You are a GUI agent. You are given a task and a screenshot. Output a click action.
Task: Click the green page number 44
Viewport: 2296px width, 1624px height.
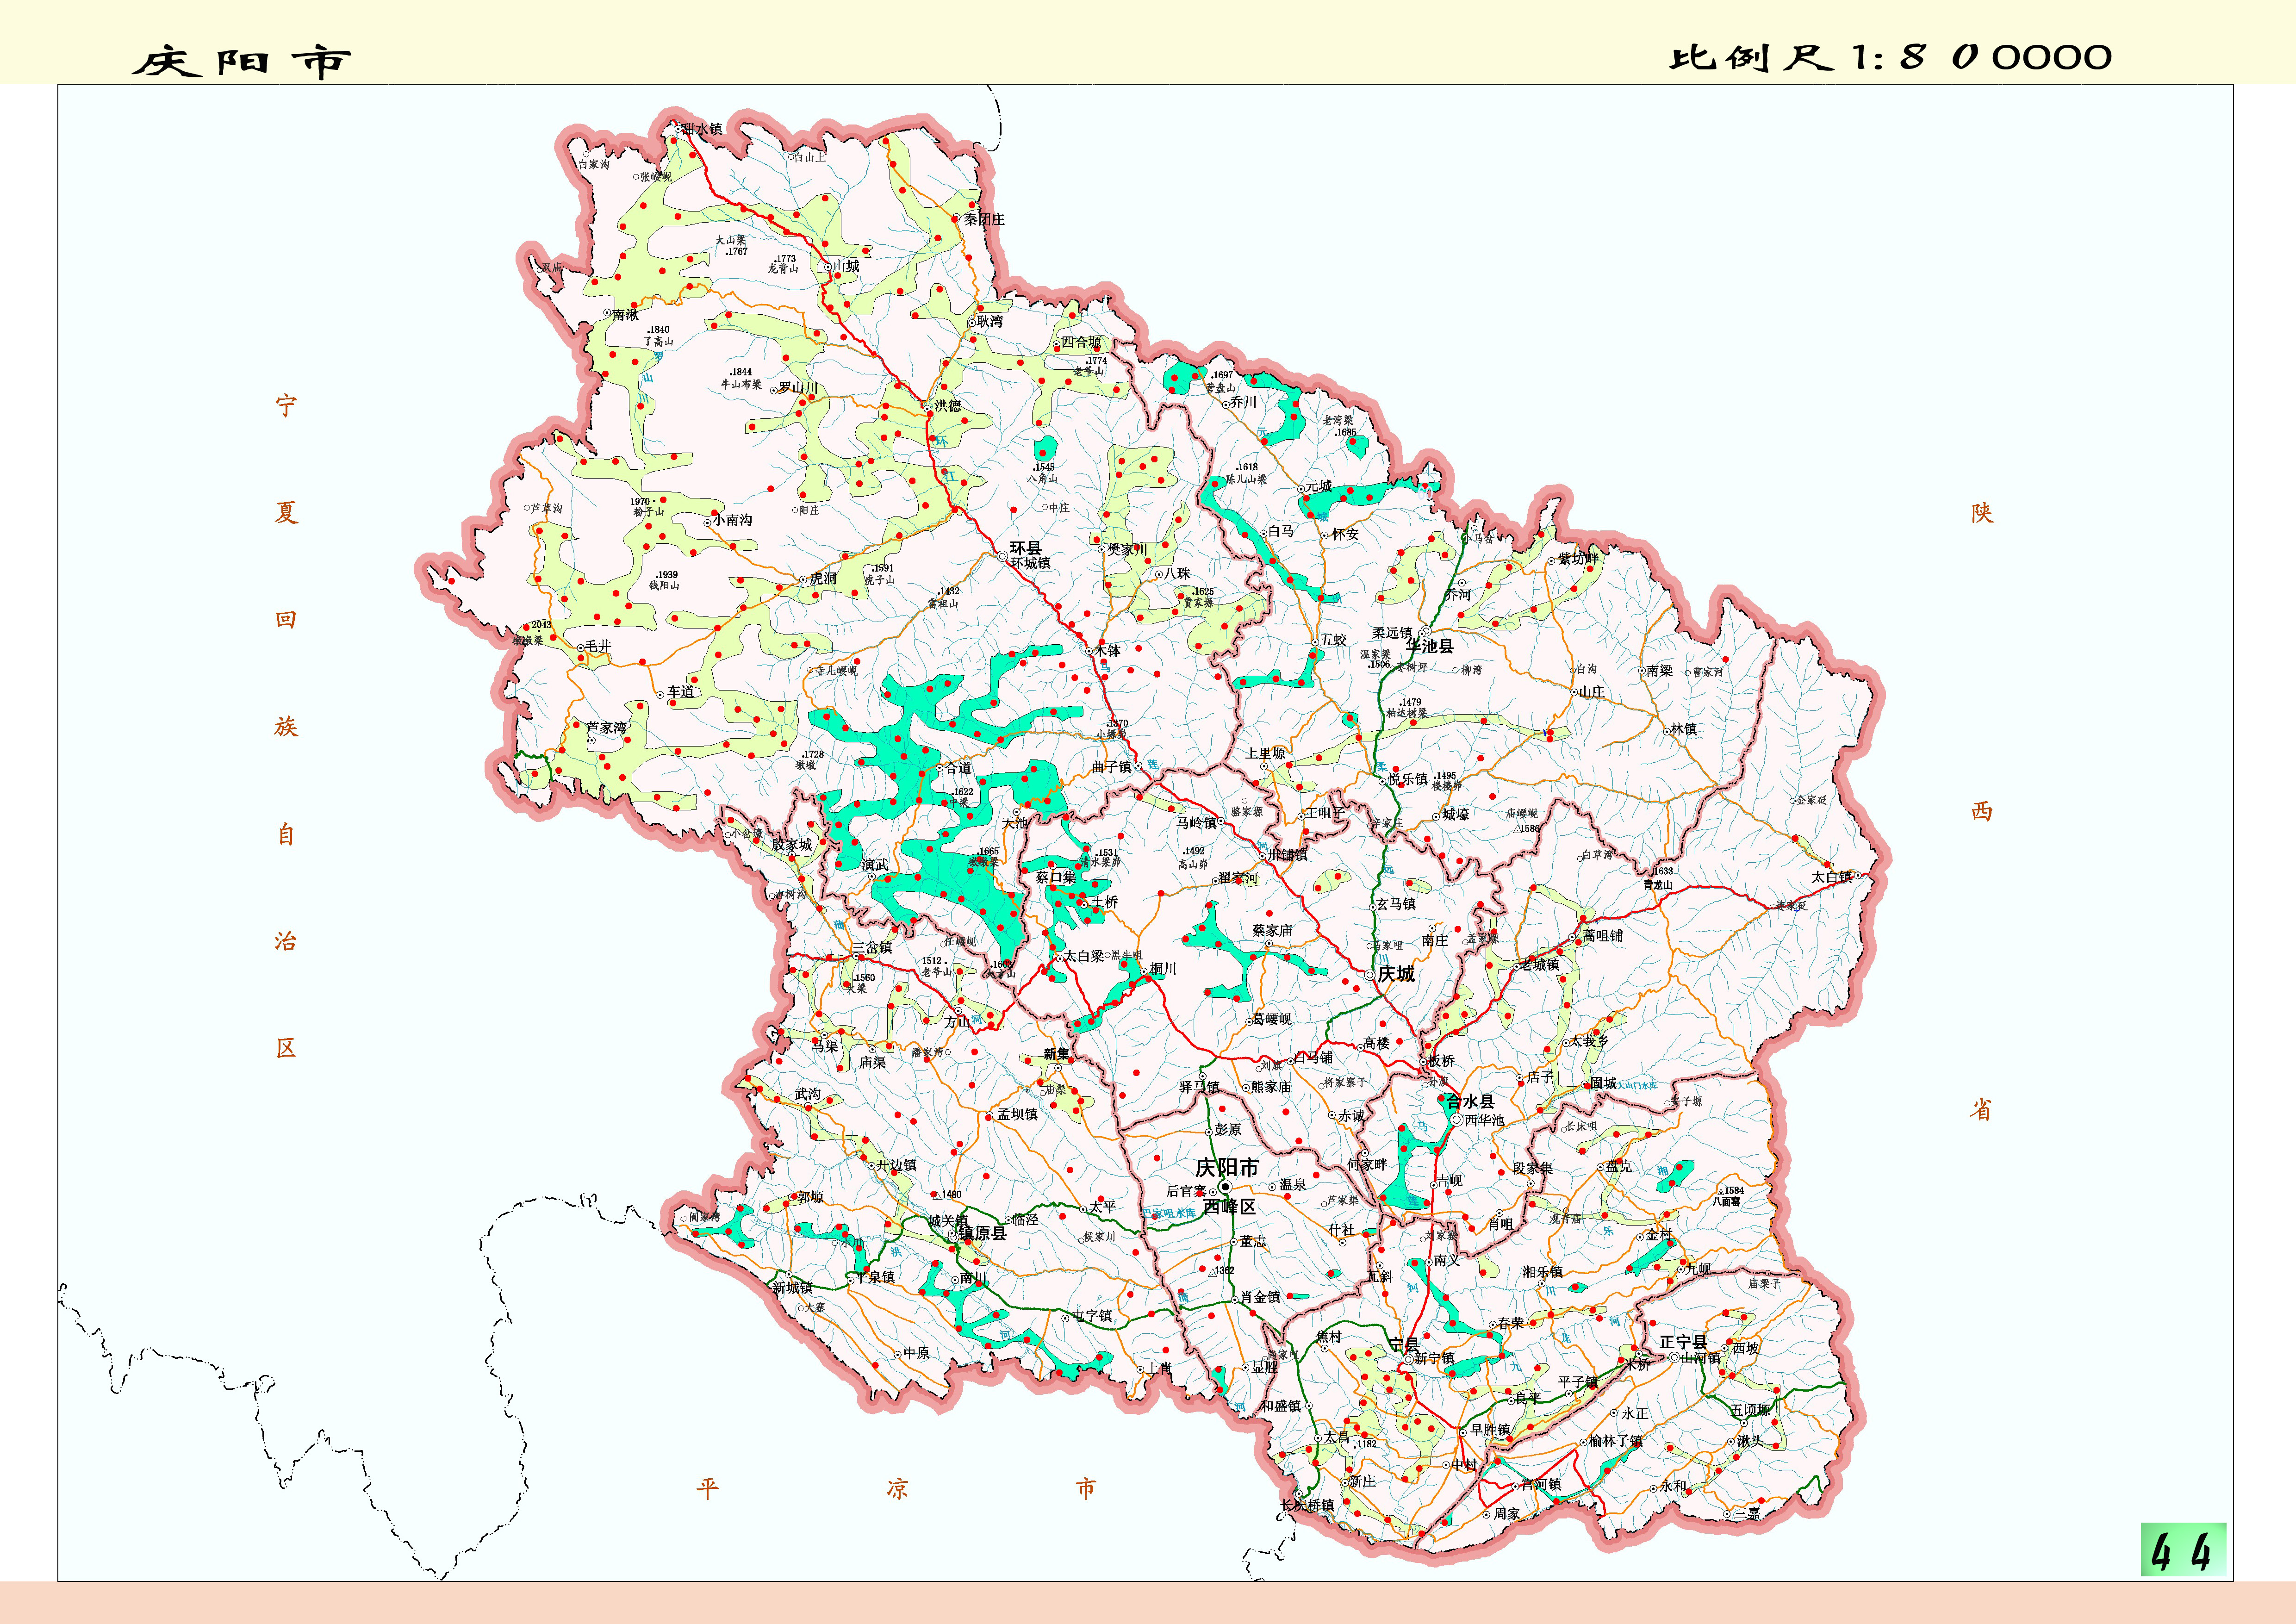pyautogui.click(x=2183, y=1549)
